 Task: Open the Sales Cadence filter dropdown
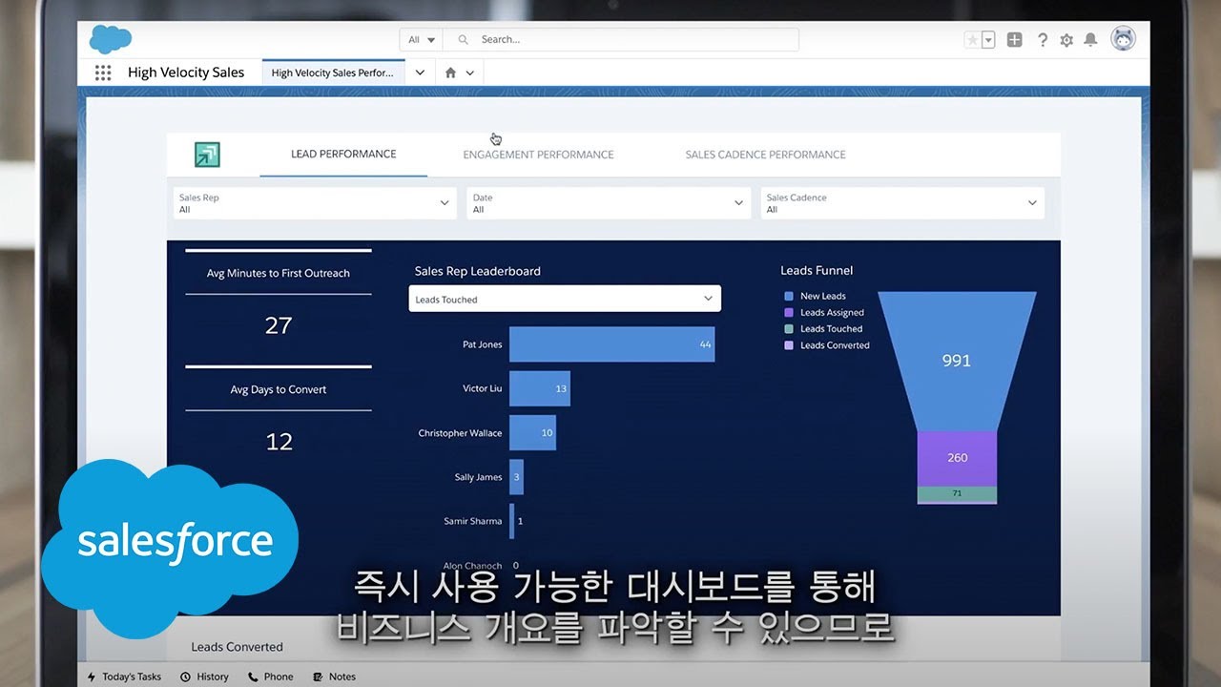click(902, 203)
